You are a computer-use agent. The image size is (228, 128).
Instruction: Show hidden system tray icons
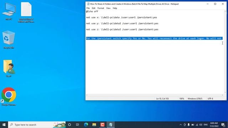click(181, 125)
